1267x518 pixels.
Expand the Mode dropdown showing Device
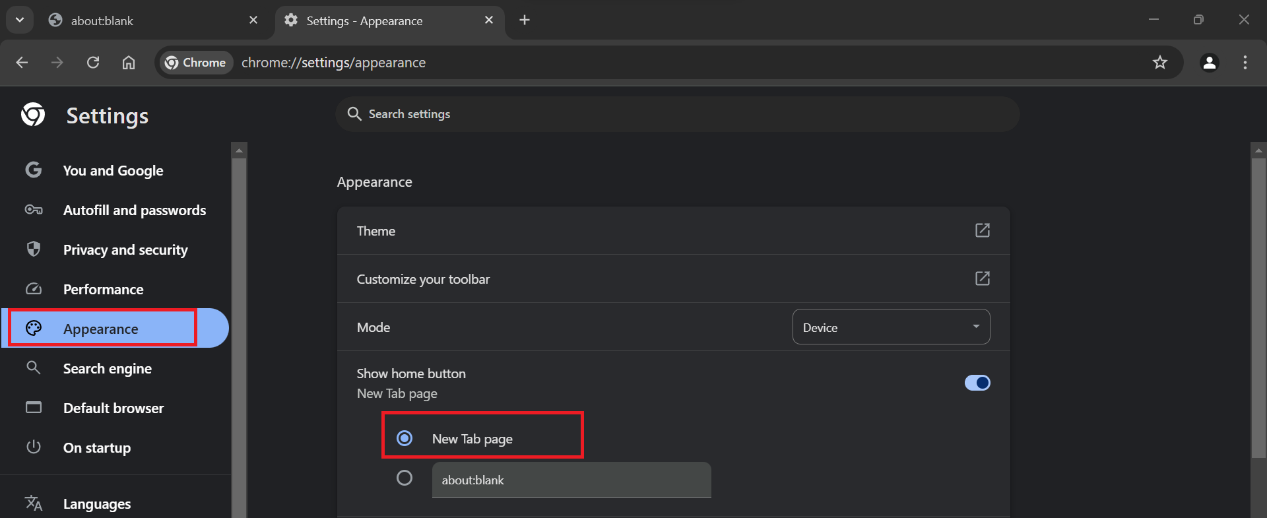[x=892, y=327]
